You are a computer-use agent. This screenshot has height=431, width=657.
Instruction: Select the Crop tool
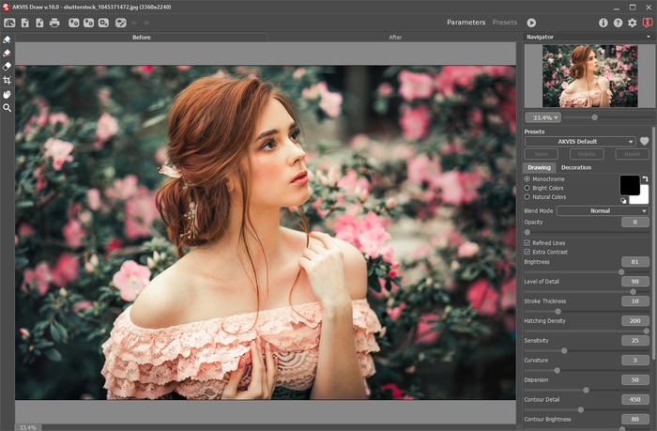[8, 80]
